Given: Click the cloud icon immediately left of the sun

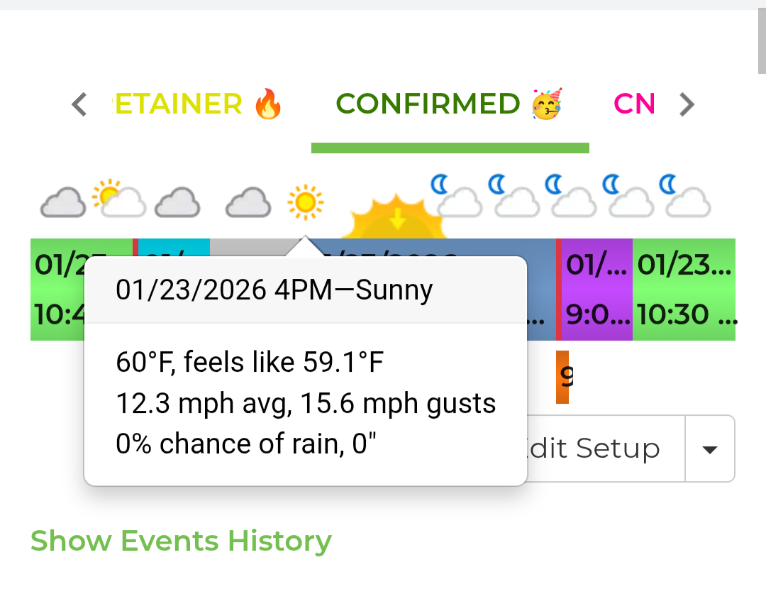Looking at the screenshot, I should pyautogui.click(x=248, y=203).
